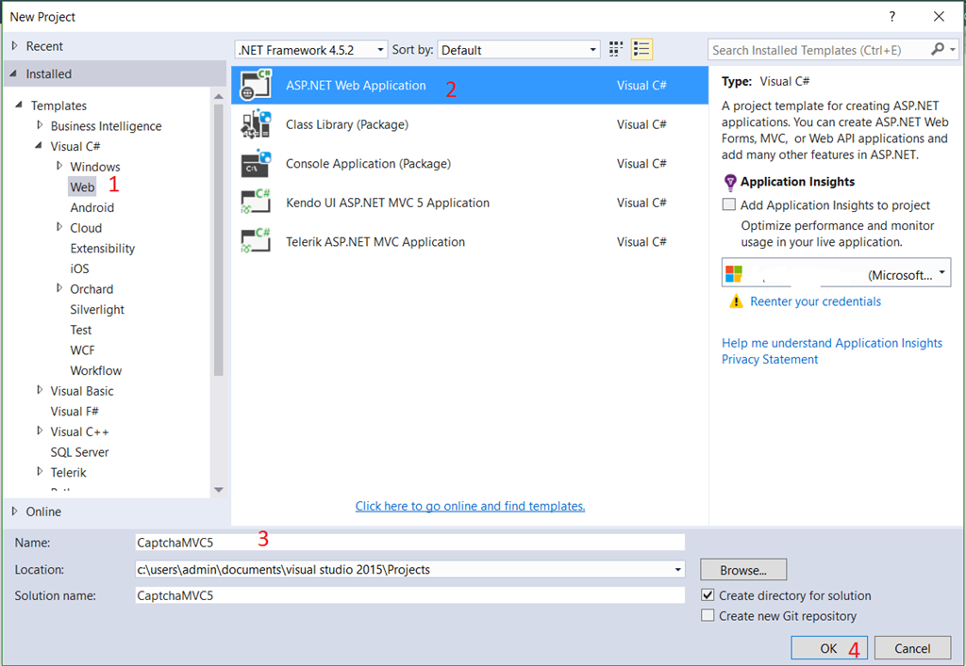Click the Application Insights lightbulb icon
Viewport: 966px width, 666px height.
coord(730,182)
